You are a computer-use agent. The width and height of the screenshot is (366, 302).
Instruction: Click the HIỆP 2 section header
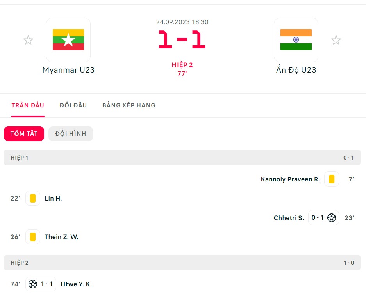[x=182, y=263]
